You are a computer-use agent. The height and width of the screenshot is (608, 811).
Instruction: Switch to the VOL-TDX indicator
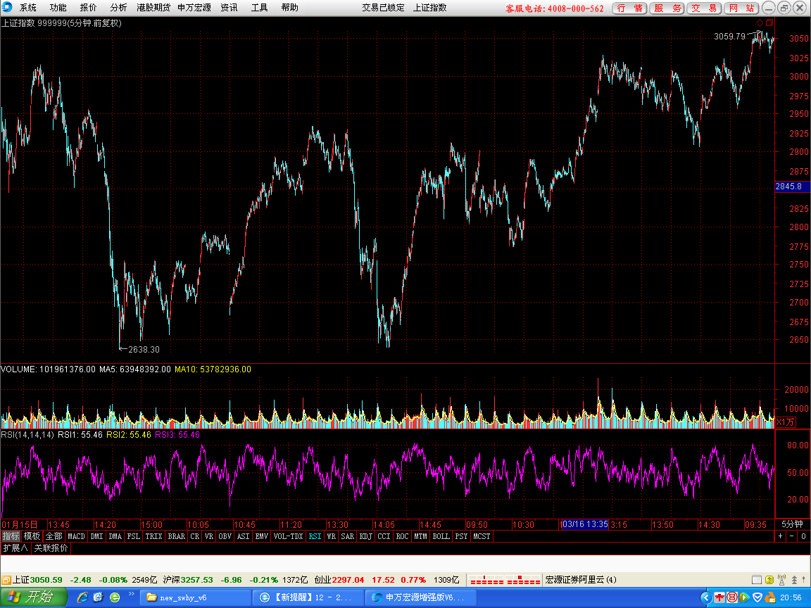(288, 536)
